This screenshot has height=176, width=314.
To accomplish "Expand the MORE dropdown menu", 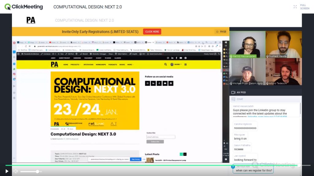I will point(130,65).
